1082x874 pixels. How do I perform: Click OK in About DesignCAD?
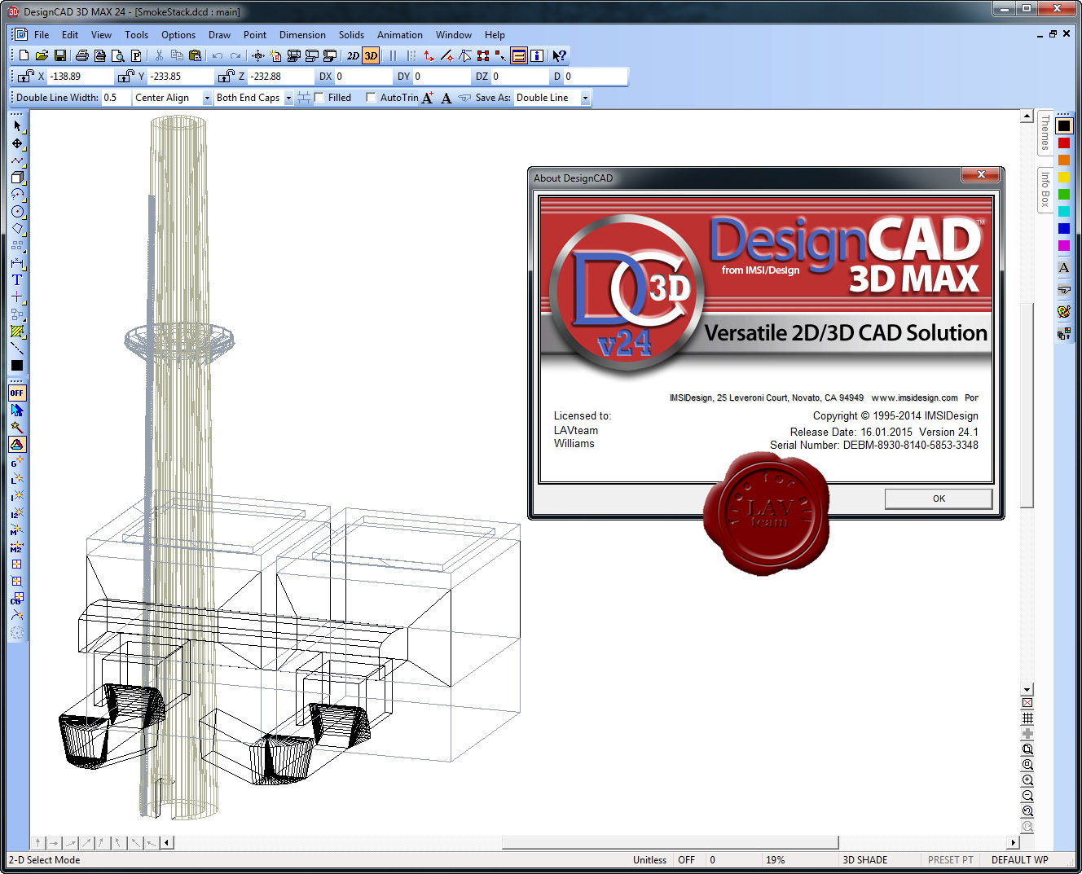[939, 498]
